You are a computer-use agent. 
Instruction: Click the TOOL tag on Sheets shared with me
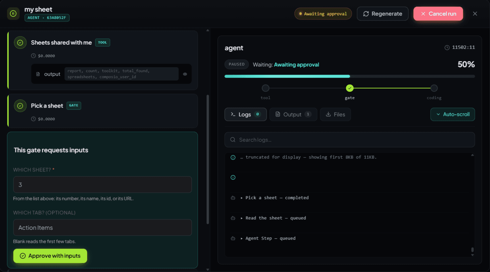point(102,43)
